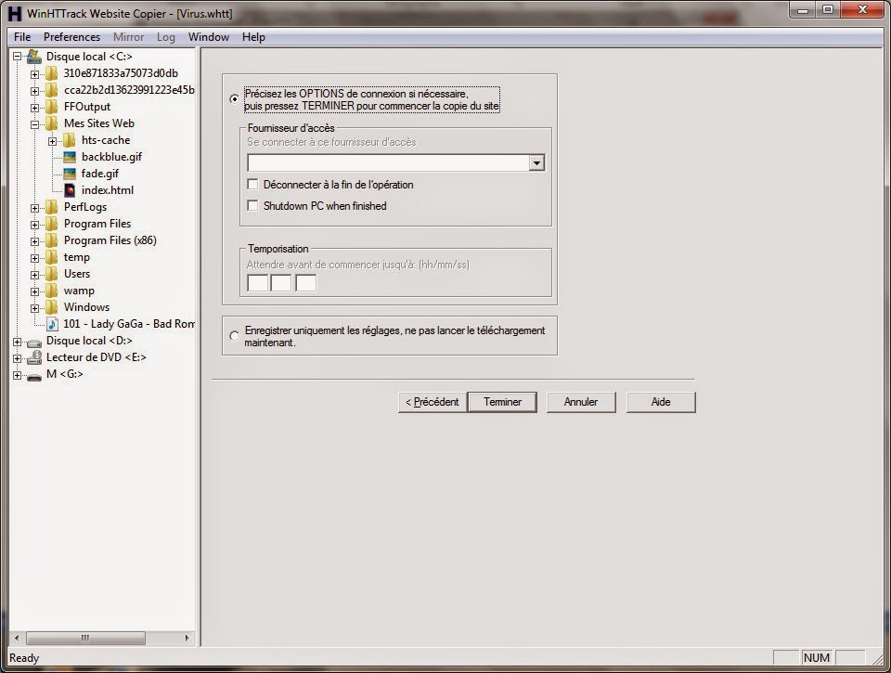Expand the Program Files tree node
891x673 pixels.
coord(34,224)
